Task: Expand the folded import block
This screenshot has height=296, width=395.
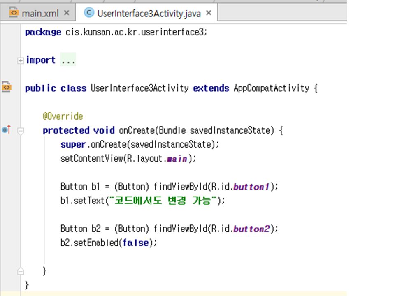Action: click(20, 60)
